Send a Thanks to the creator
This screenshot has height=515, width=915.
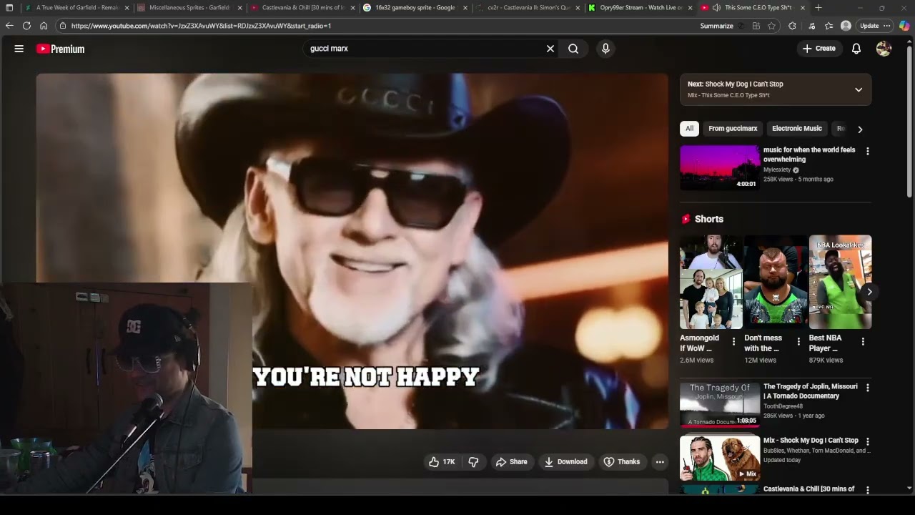tap(622, 462)
